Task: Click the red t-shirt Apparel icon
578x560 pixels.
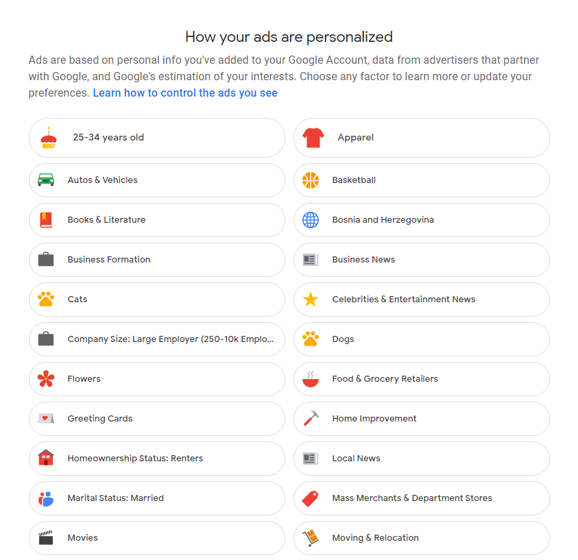Action: [313, 138]
